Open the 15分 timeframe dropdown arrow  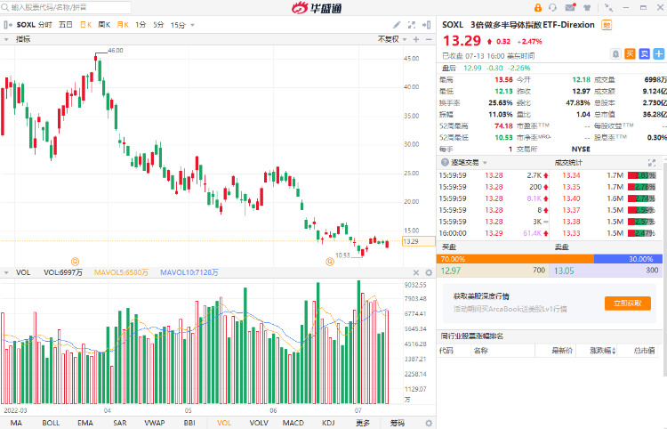(x=192, y=25)
